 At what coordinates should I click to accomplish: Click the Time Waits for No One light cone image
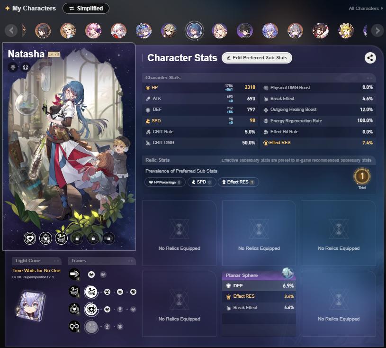click(31, 305)
